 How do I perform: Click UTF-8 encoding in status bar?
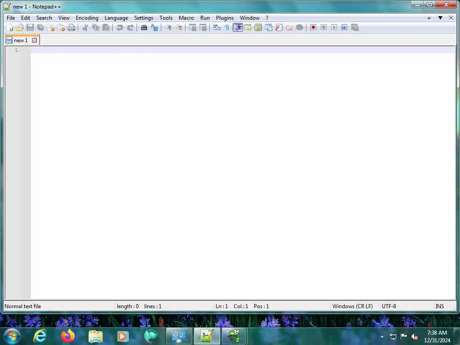click(x=389, y=306)
